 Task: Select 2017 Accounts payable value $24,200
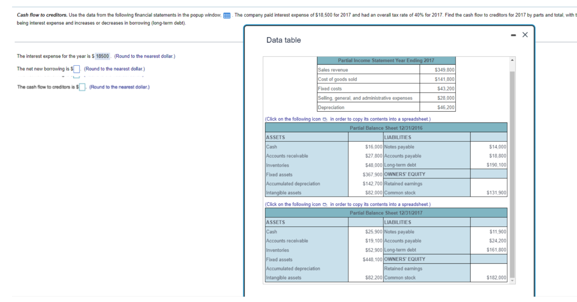click(x=498, y=241)
